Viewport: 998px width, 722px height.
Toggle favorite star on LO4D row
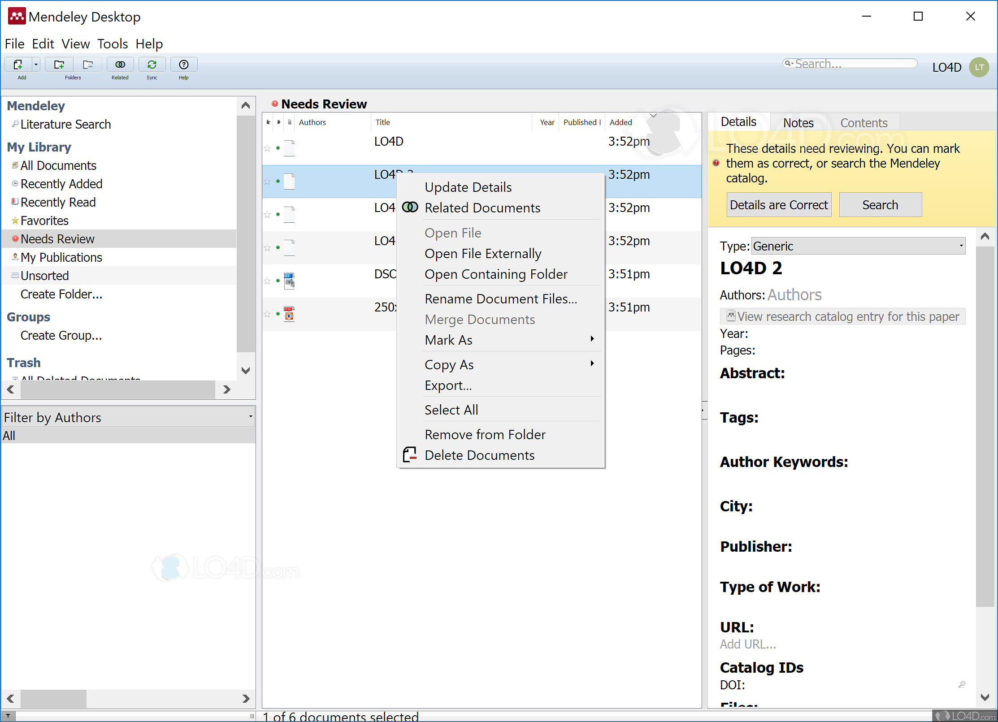[267, 148]
